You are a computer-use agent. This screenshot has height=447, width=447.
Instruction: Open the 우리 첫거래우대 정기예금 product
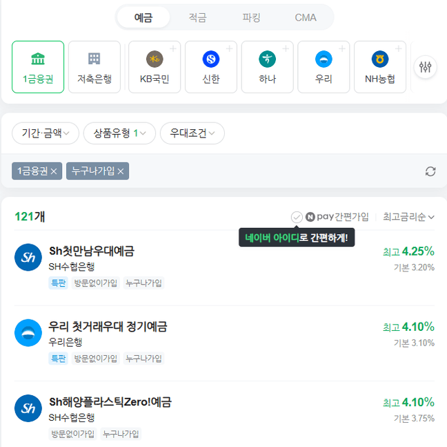click(108, 326)
